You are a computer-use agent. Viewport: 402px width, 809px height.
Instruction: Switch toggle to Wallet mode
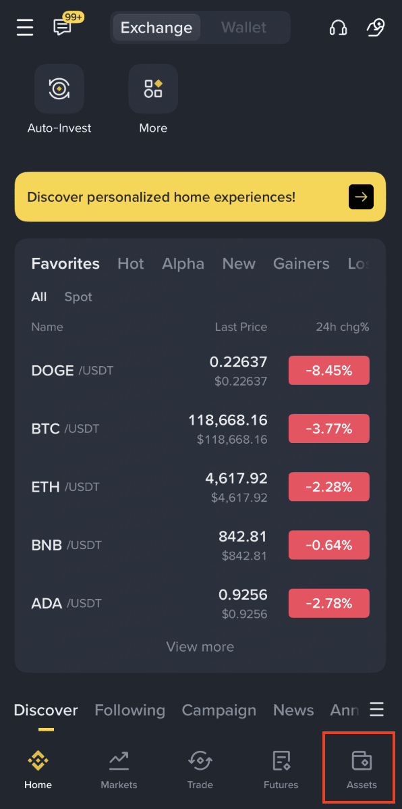tap(243, 27)
